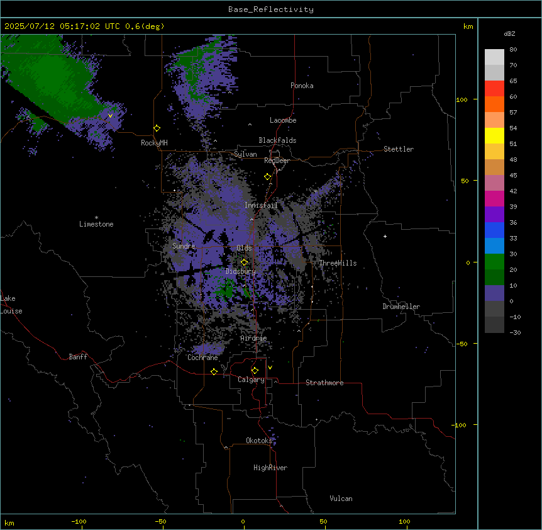
Task: Click the Olds town label
Action: pyautogui.click(x=244, y=248)
